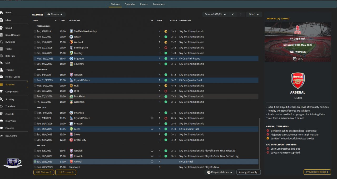Screen dimensions: 337x179
Task: Open U18 Fixtures
Action: coord(66,172)
